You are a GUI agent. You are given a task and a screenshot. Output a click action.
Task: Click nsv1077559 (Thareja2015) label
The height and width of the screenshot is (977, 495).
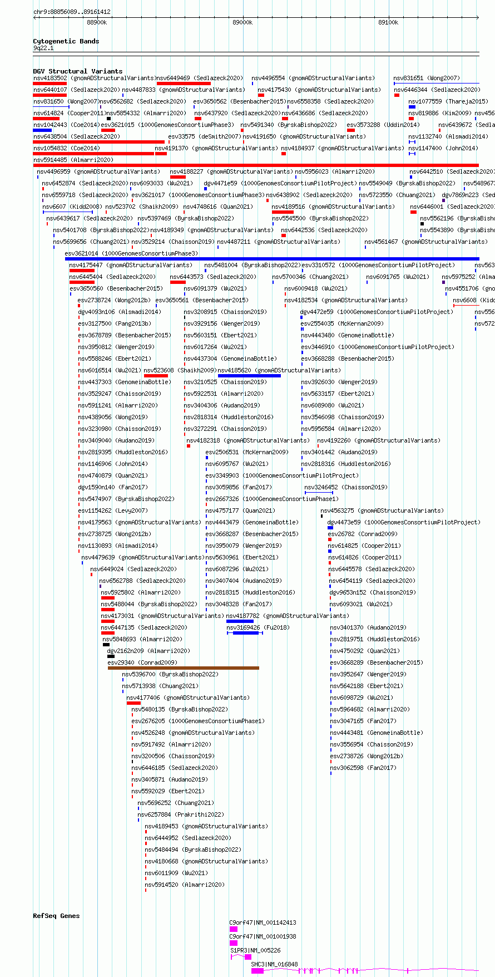448,101
